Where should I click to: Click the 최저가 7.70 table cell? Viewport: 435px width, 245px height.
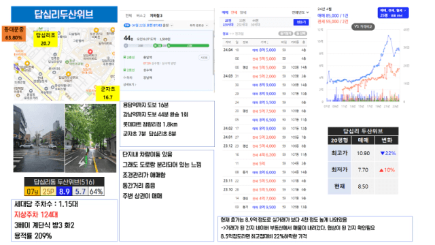pos(363,169)
